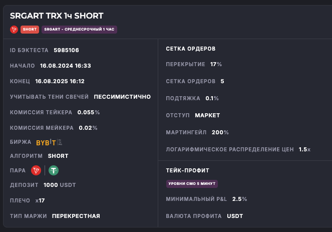Click the Пессимистично candle shadows value
Screen dimensions: 332x232
click(122, 97)
